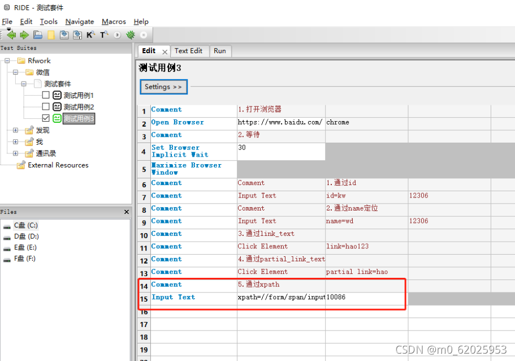Image resolution: width=515 pixels, height=361 pixels.
Task: Open the Search Keywords icon (K with magnifier)
Action: [x=90, y=35]
